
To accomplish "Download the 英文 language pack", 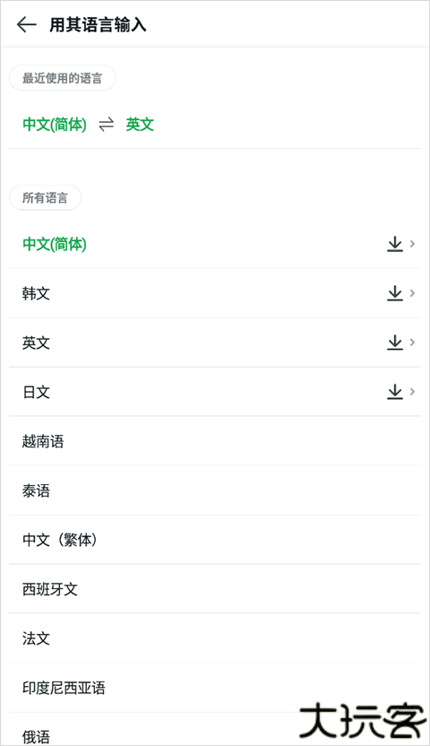I will pyautogui.click(x=395, y=343).
